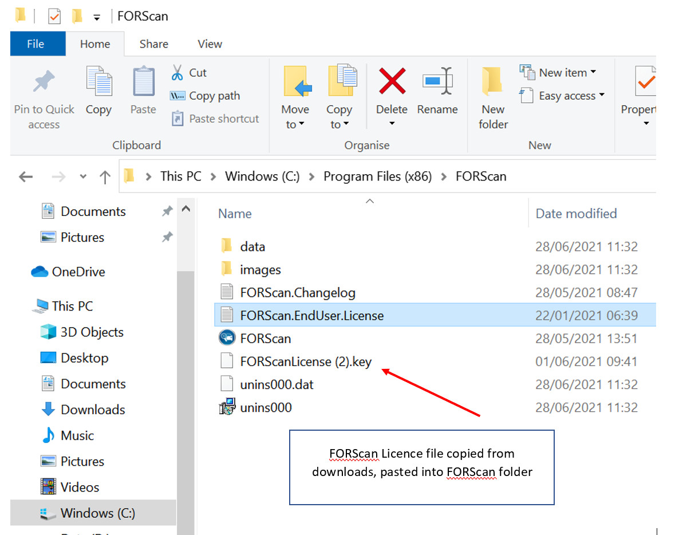Sort by Date modified column header
The image size is (675, 535).
tap(576, 214)
